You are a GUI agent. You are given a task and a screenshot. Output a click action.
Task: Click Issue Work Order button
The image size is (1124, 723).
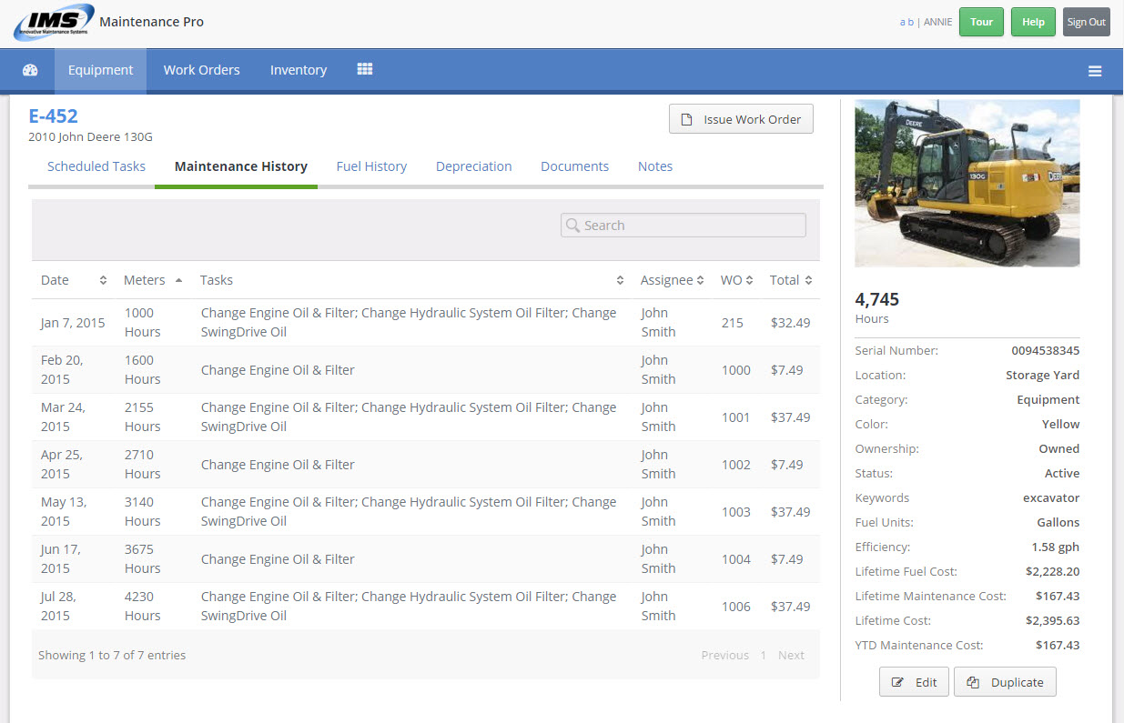[741, 119]
